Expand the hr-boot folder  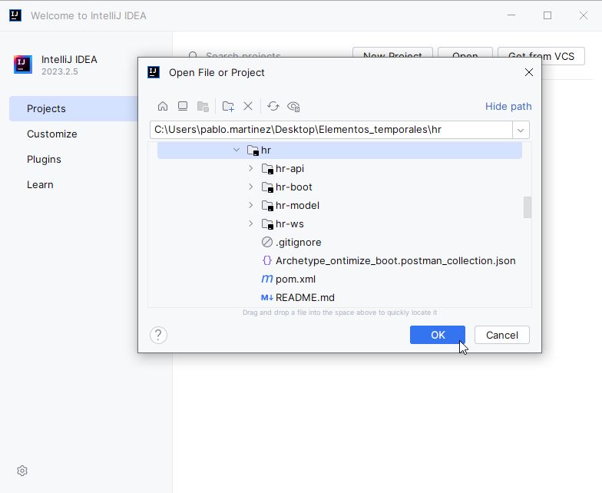pos(250,187)
